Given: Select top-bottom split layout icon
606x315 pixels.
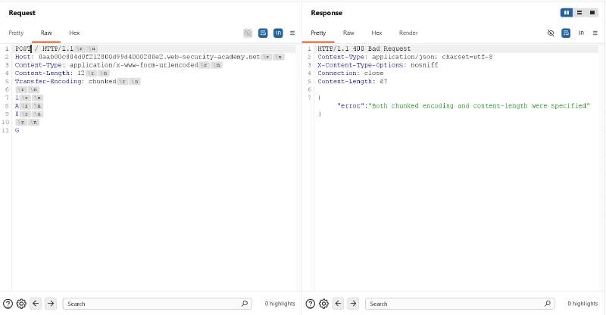Looking at the screenshot, I should (579, 13).
